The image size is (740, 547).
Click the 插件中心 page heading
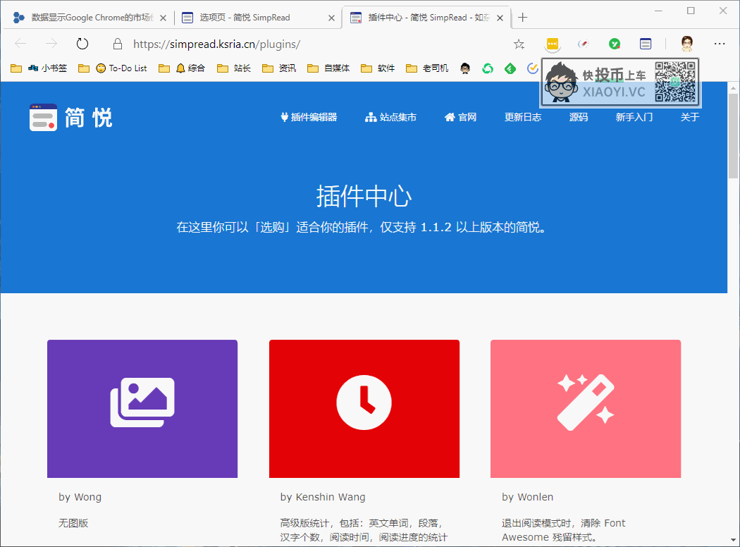pos(364,196)
